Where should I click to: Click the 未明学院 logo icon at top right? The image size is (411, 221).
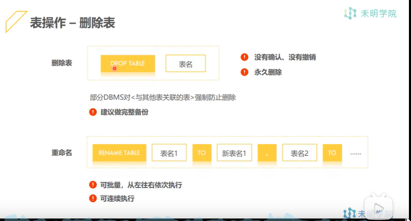[350, 13]
